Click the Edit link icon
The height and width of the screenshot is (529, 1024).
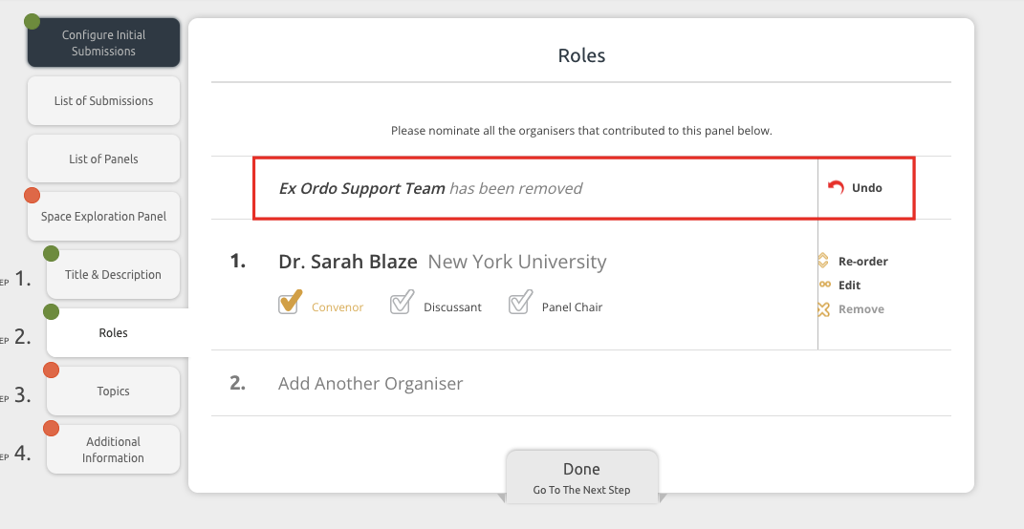click(x=822, y=285)
